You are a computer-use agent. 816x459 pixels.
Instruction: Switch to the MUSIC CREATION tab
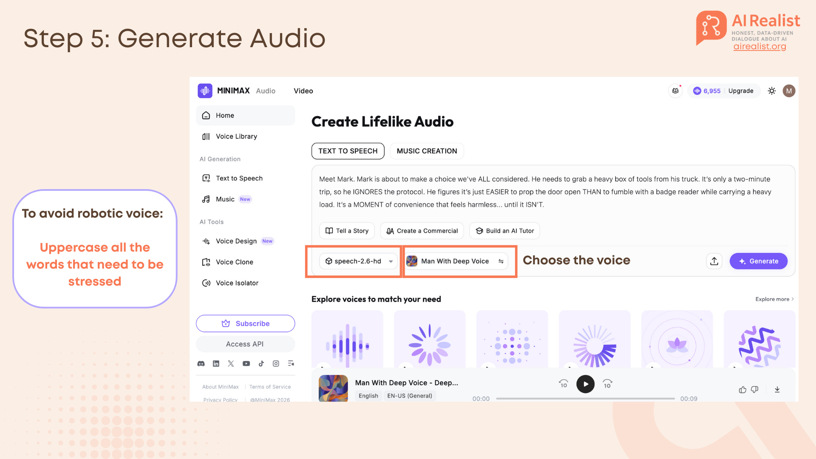427,151
